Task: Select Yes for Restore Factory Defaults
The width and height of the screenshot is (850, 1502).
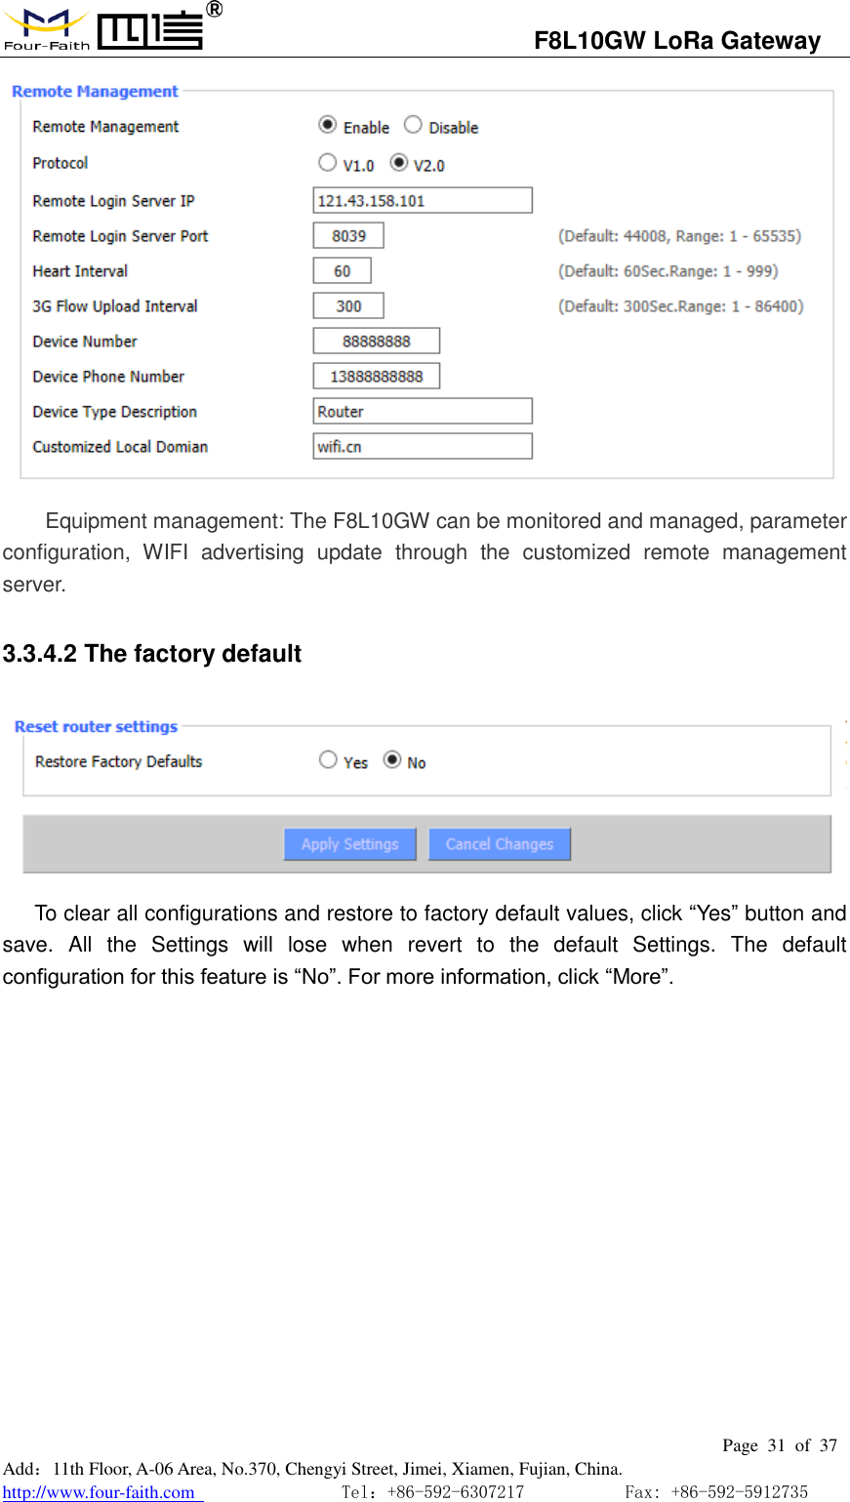Action: (328, 759)
